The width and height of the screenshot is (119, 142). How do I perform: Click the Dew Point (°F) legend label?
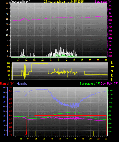click(109, 84)
